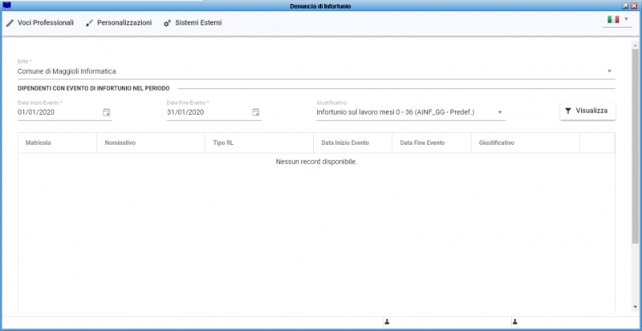
Task: Click the scrollbar down arrow
Action: pyautogui.click(x=635, y=306)
